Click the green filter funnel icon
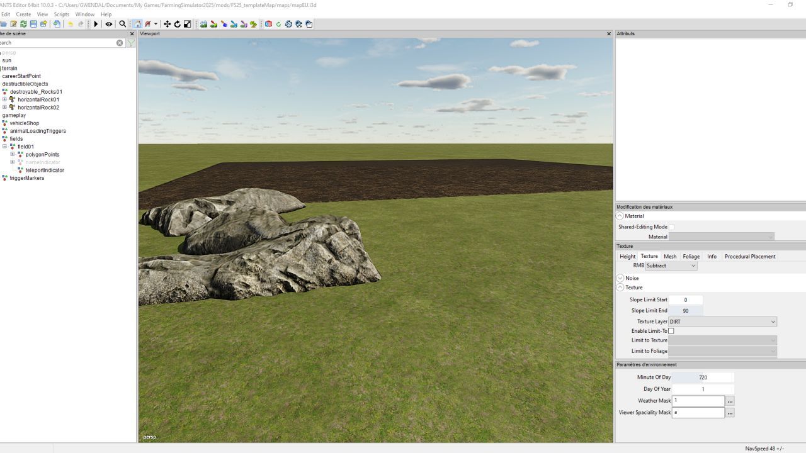The height and width of the screenshot is (453, 806). (x=130, y=43)
